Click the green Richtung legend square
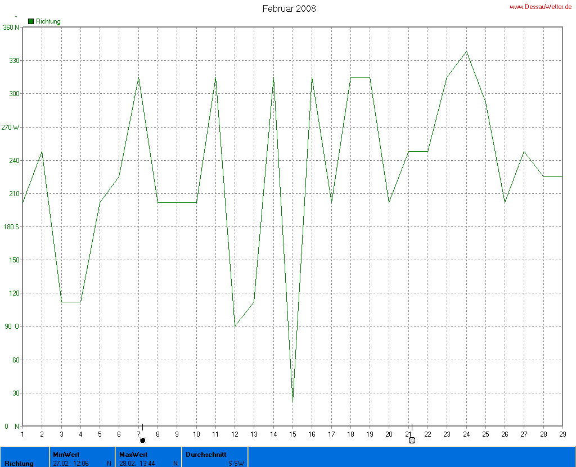576x467 pixels. (x=31, y=21)
